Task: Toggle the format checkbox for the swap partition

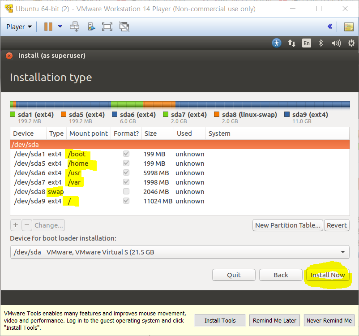Action: tap(126, 192)
